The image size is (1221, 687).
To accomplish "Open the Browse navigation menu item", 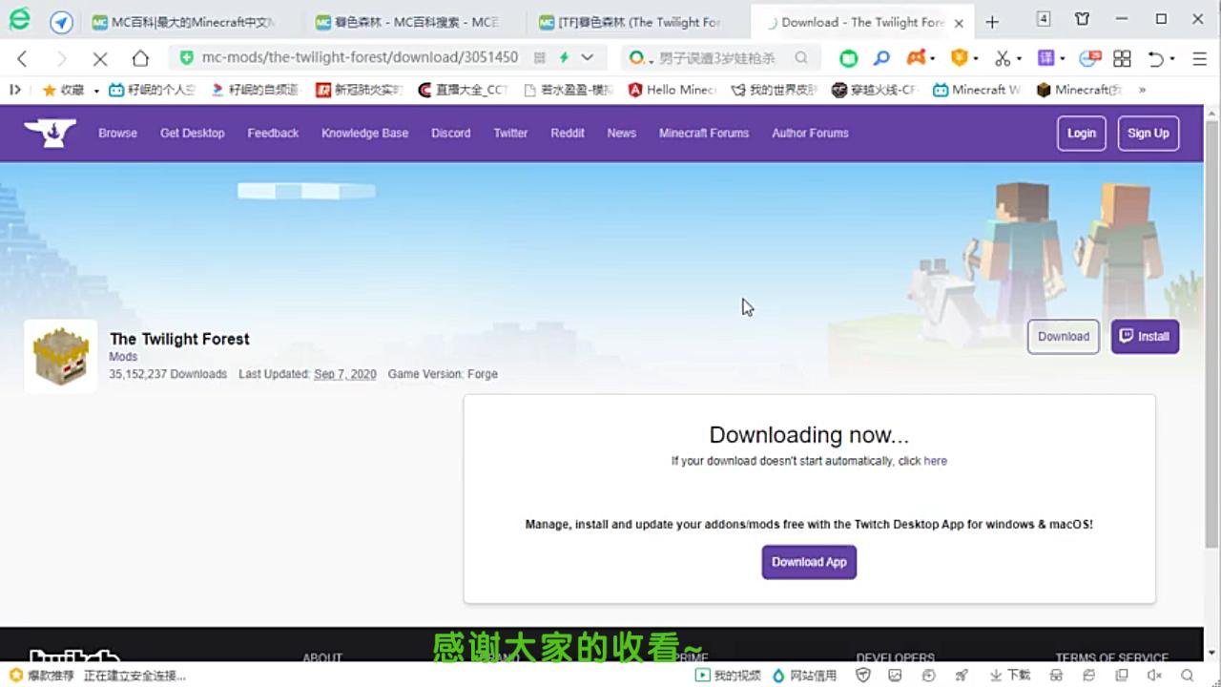I will [117, 133].
